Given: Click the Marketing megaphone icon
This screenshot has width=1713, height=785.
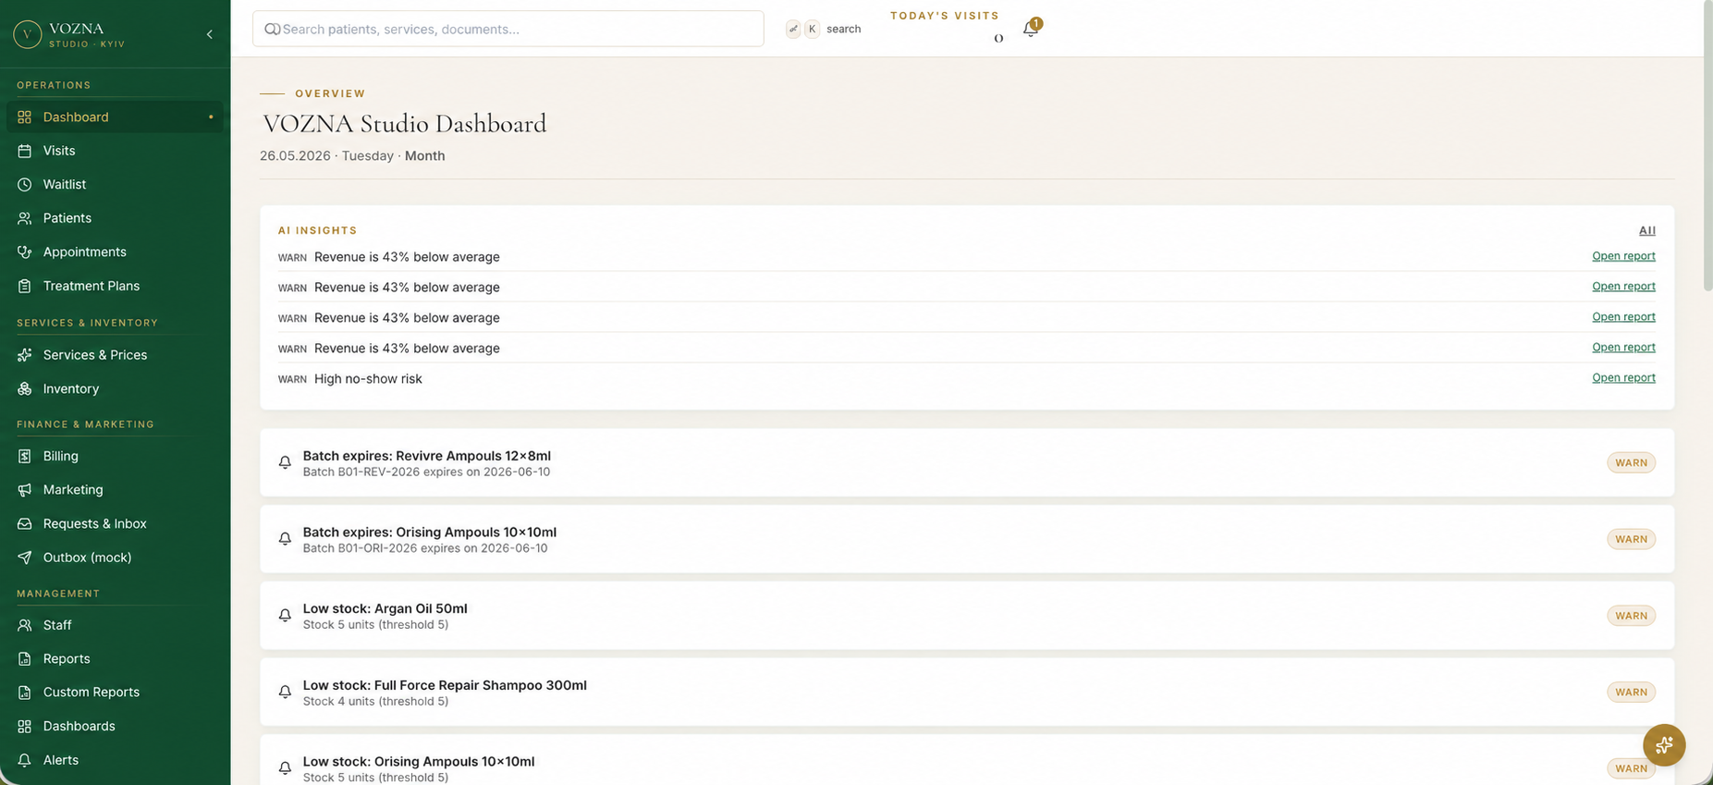Looking at the screenshot, I should (x=24, y=490).
